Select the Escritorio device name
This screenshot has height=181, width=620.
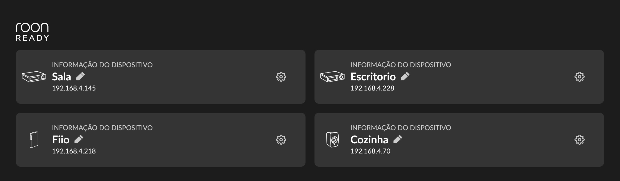click(x=373, y=77)
